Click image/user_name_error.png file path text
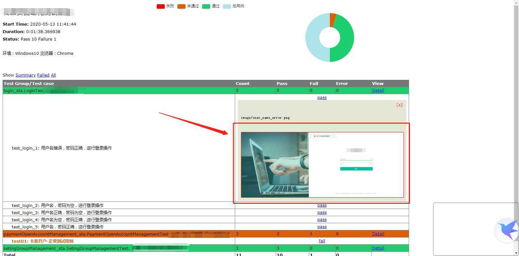The image size is (519, 256). click(x=265, y=118)
